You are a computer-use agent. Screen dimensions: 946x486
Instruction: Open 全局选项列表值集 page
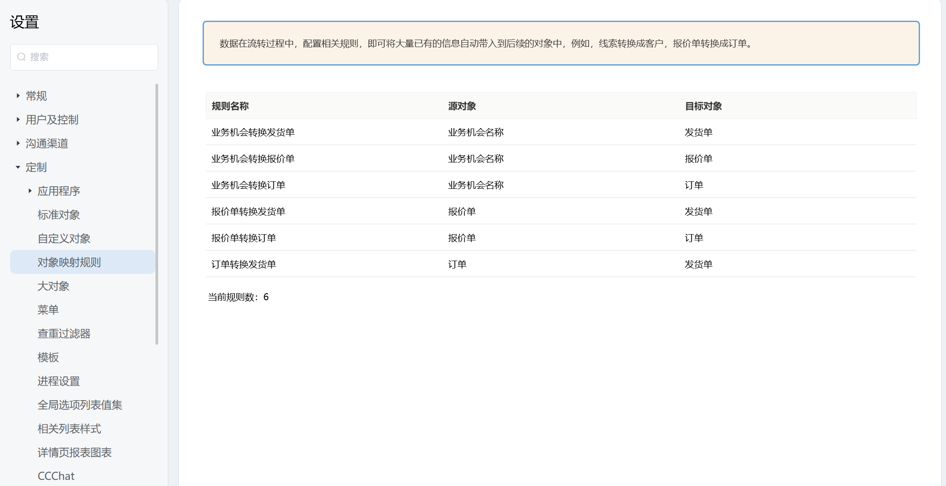click(x=80, y=405)
